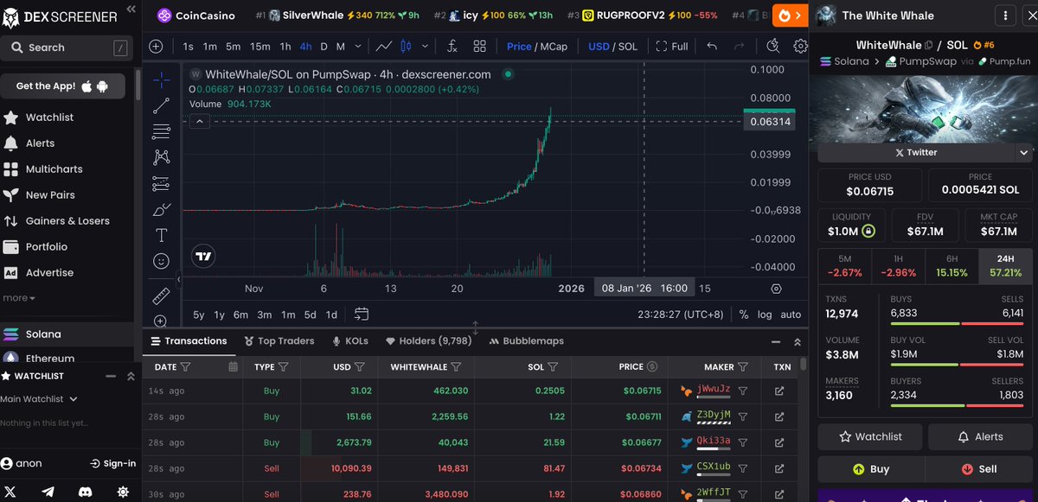Click the zoom-in tool in drawing toolbar

click(x=161, y=321)
